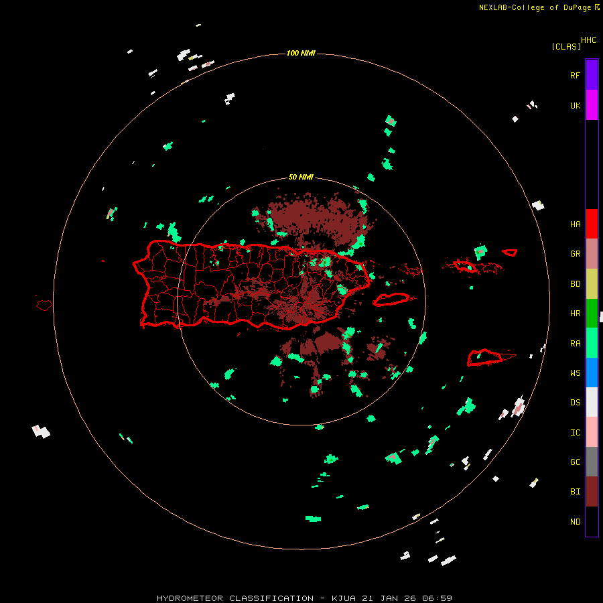Click the WS legend label
This screenshot has height=603, width=603.
click(x=575, y=373)
